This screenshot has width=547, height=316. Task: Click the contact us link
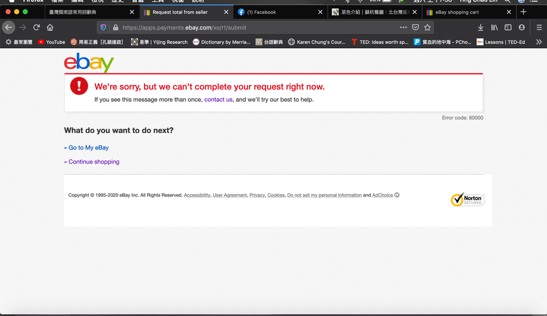coord(218,100)
